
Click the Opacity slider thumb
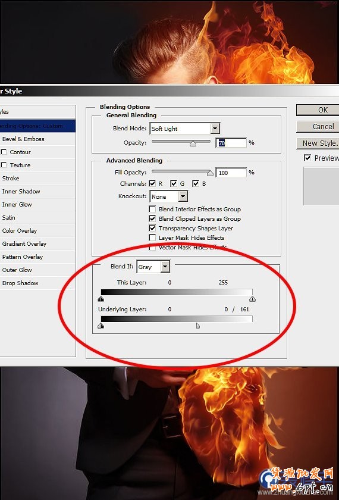click(193, 144)
